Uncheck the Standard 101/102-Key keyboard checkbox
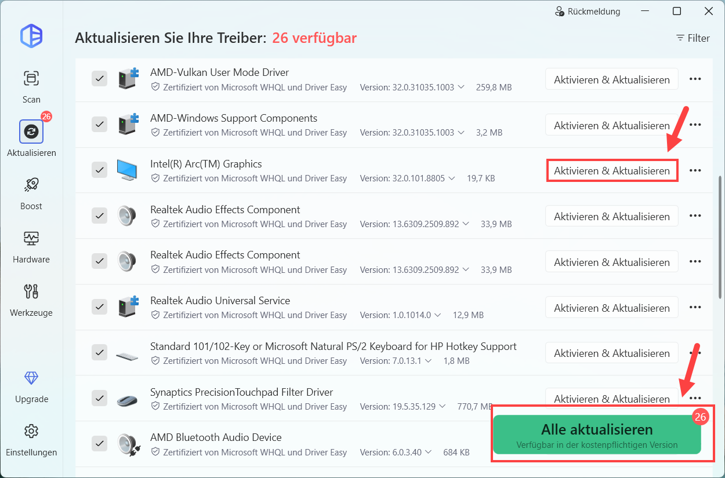The width and height of the screenshot is (725, 478). click(100, 352)
